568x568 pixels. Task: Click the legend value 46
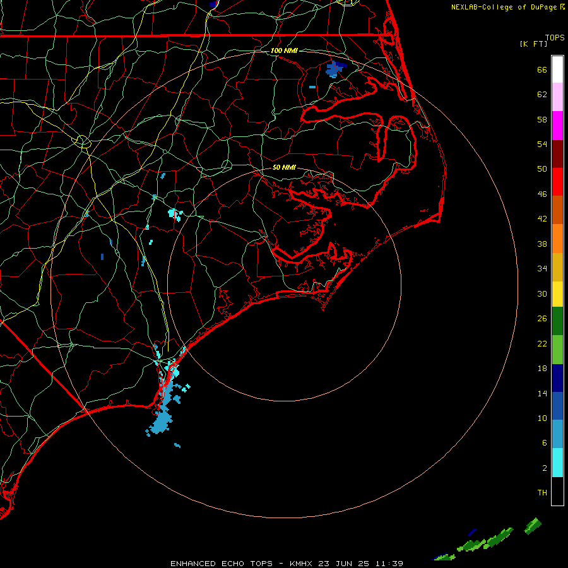coord(542,194)
